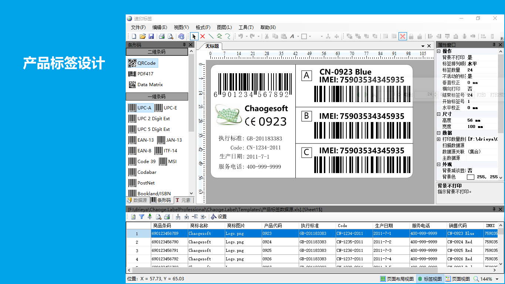Open the undo history dropdown arrow

[x=247, y=36]
